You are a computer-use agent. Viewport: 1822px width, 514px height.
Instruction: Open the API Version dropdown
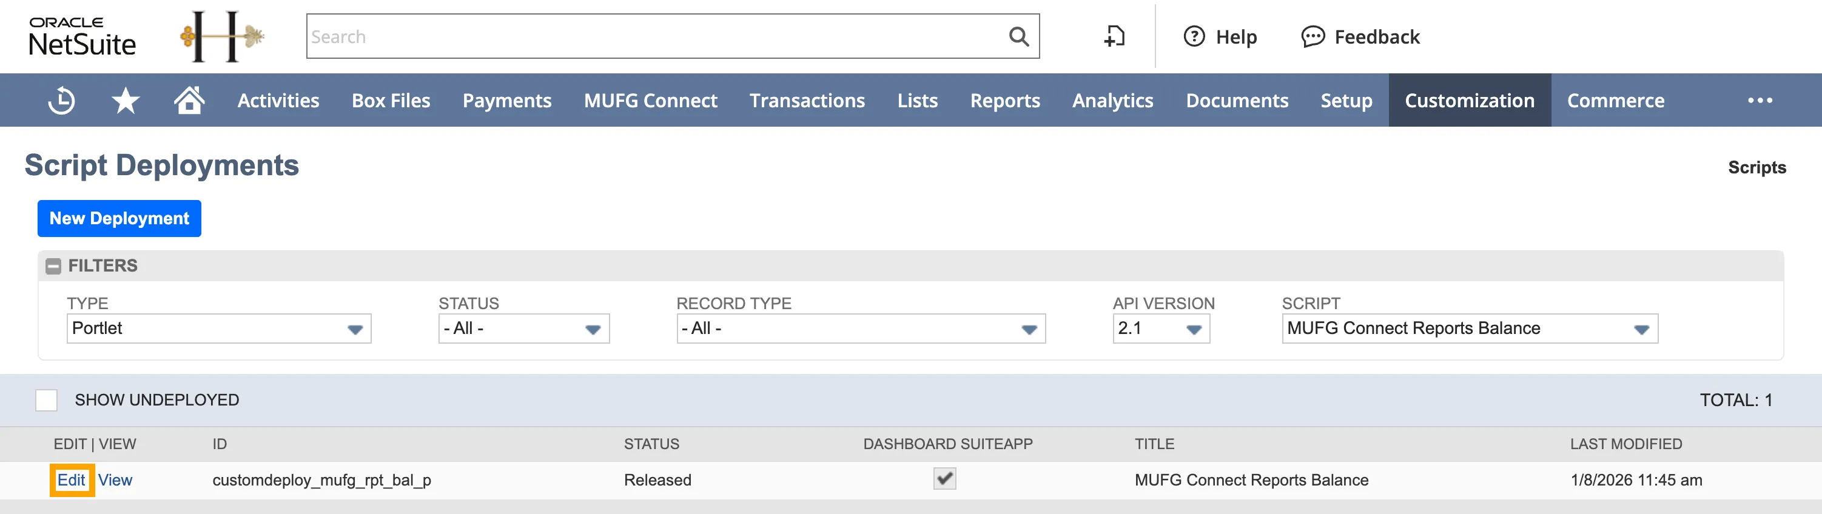pyautogui.click(x=1161, y=329)
